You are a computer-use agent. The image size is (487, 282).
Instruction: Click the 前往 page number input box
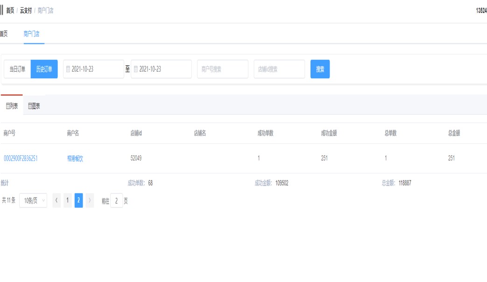[117, 200]
